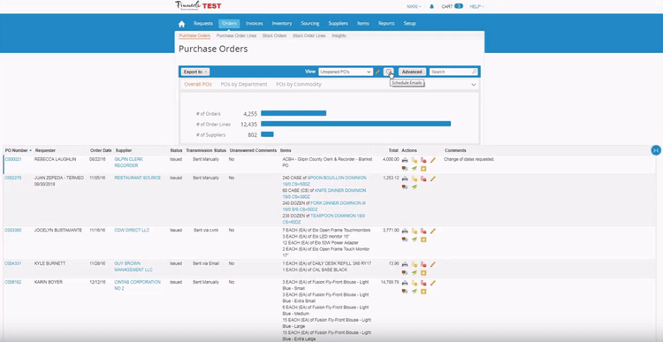Print purchase order C002276
The width and height of the screenshot is (663, 342).
pyautogui.click(x=405, y=179)
